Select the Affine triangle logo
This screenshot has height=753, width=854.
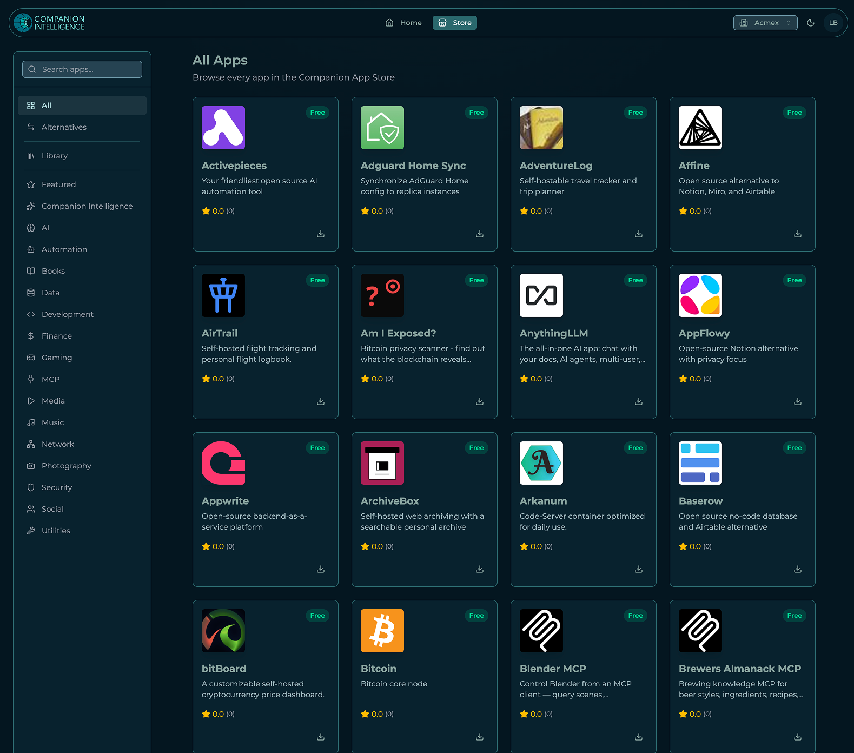pos(700,128)
